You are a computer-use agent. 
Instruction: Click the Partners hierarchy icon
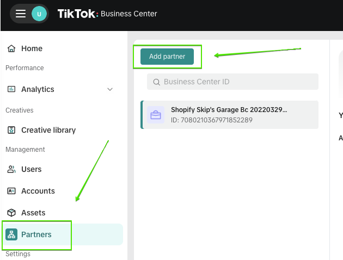(x=11, y=234)
